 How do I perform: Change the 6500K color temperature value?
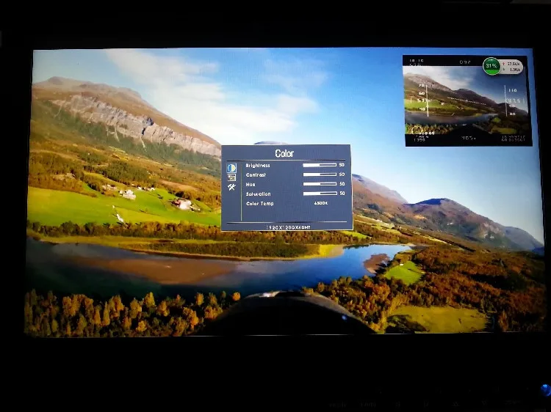(x=321, y=203)
